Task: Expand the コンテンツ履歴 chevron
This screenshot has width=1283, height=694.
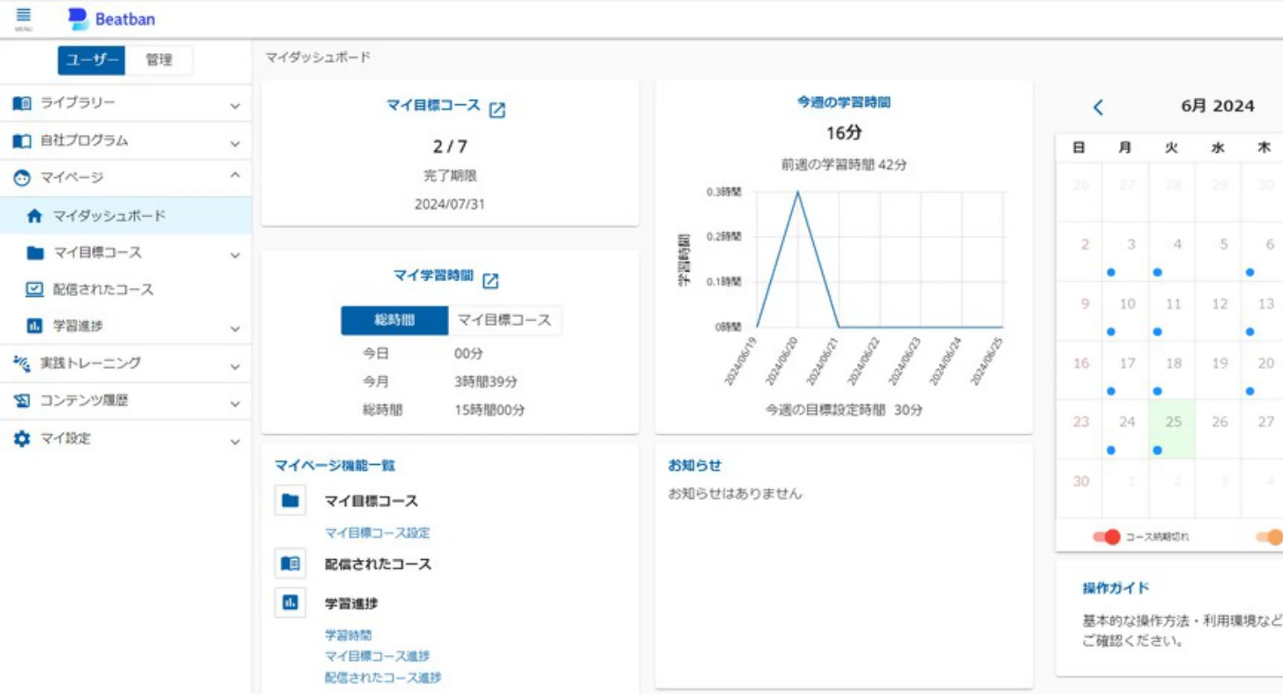Action: (x=235, y=404)
